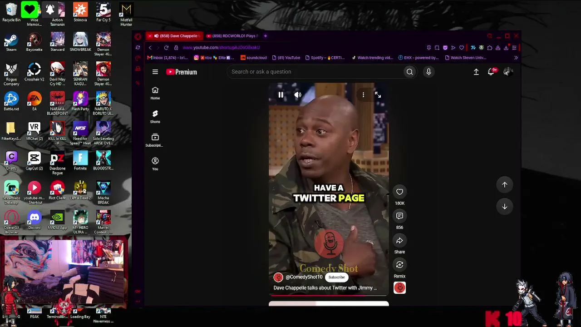Screen dimensions: 581x327
Task: Open the Watch trending videos TikTok bookmark
Action: point(372,58)
